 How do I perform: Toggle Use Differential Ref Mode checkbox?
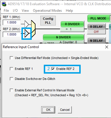point(11,58)
